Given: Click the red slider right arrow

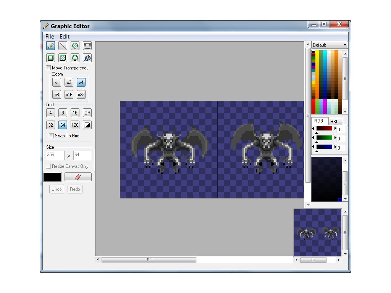Looking at the screenshot, I should coord(335,129).
